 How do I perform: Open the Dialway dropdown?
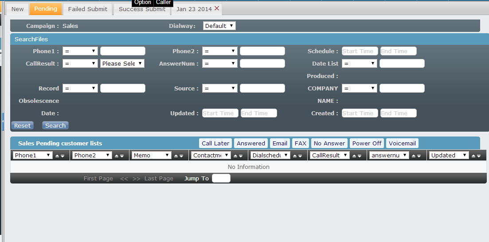[219, 26]
